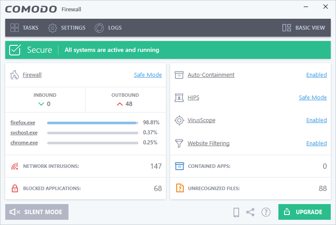The image size is (336, 225).
Task: Click the Contained Apps blue box icon
Action: [179, 166]
